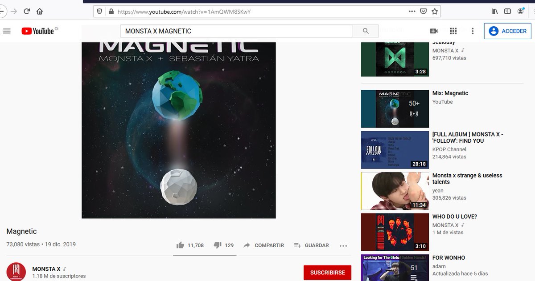Image resolution: width=535 pixels, height=281 pixels.
Task: Open '[FULL ALBUM] MONSTA X - FOLLOW' title
Action: [468, 137]
